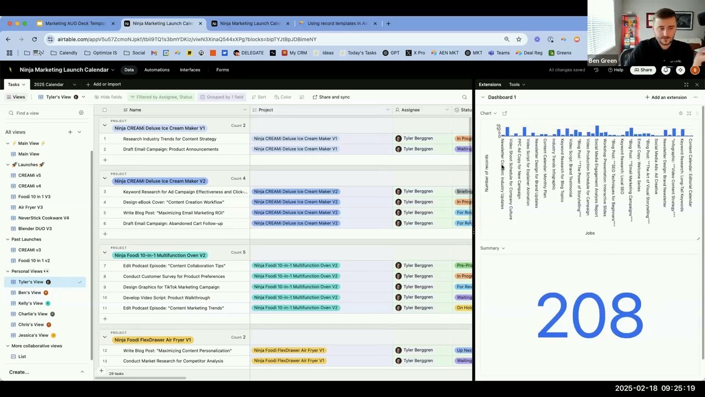
Task: Add a record under CREAMi Deluxe V1 group
Action: click(105, 160)
